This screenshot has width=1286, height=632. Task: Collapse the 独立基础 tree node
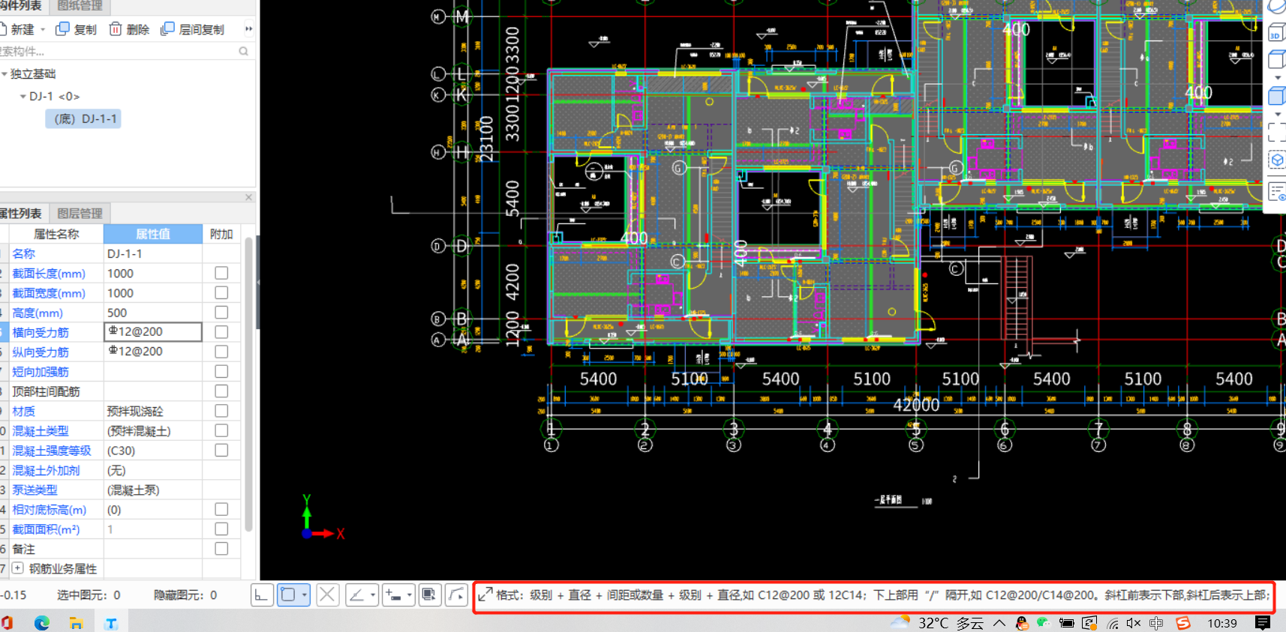click(5, 73)
